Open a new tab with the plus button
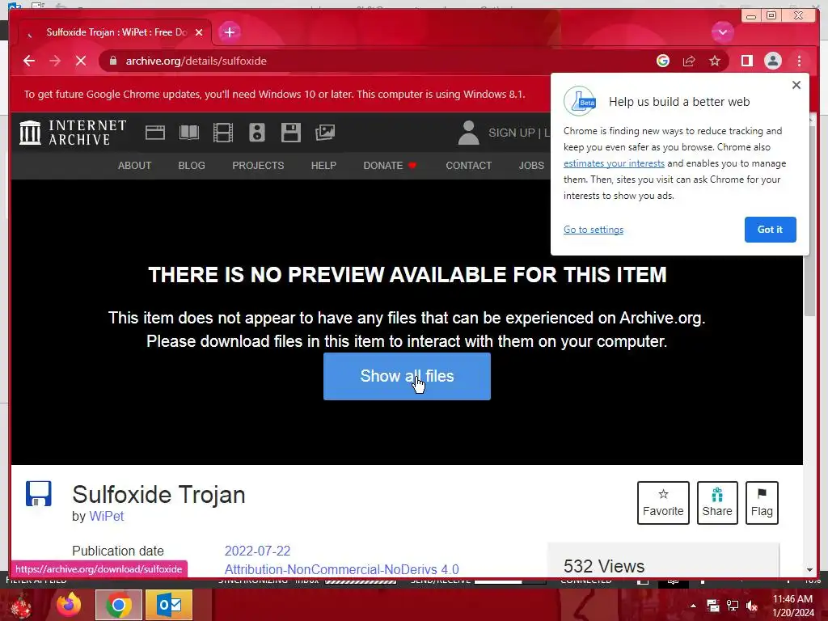 click(229, 32)
